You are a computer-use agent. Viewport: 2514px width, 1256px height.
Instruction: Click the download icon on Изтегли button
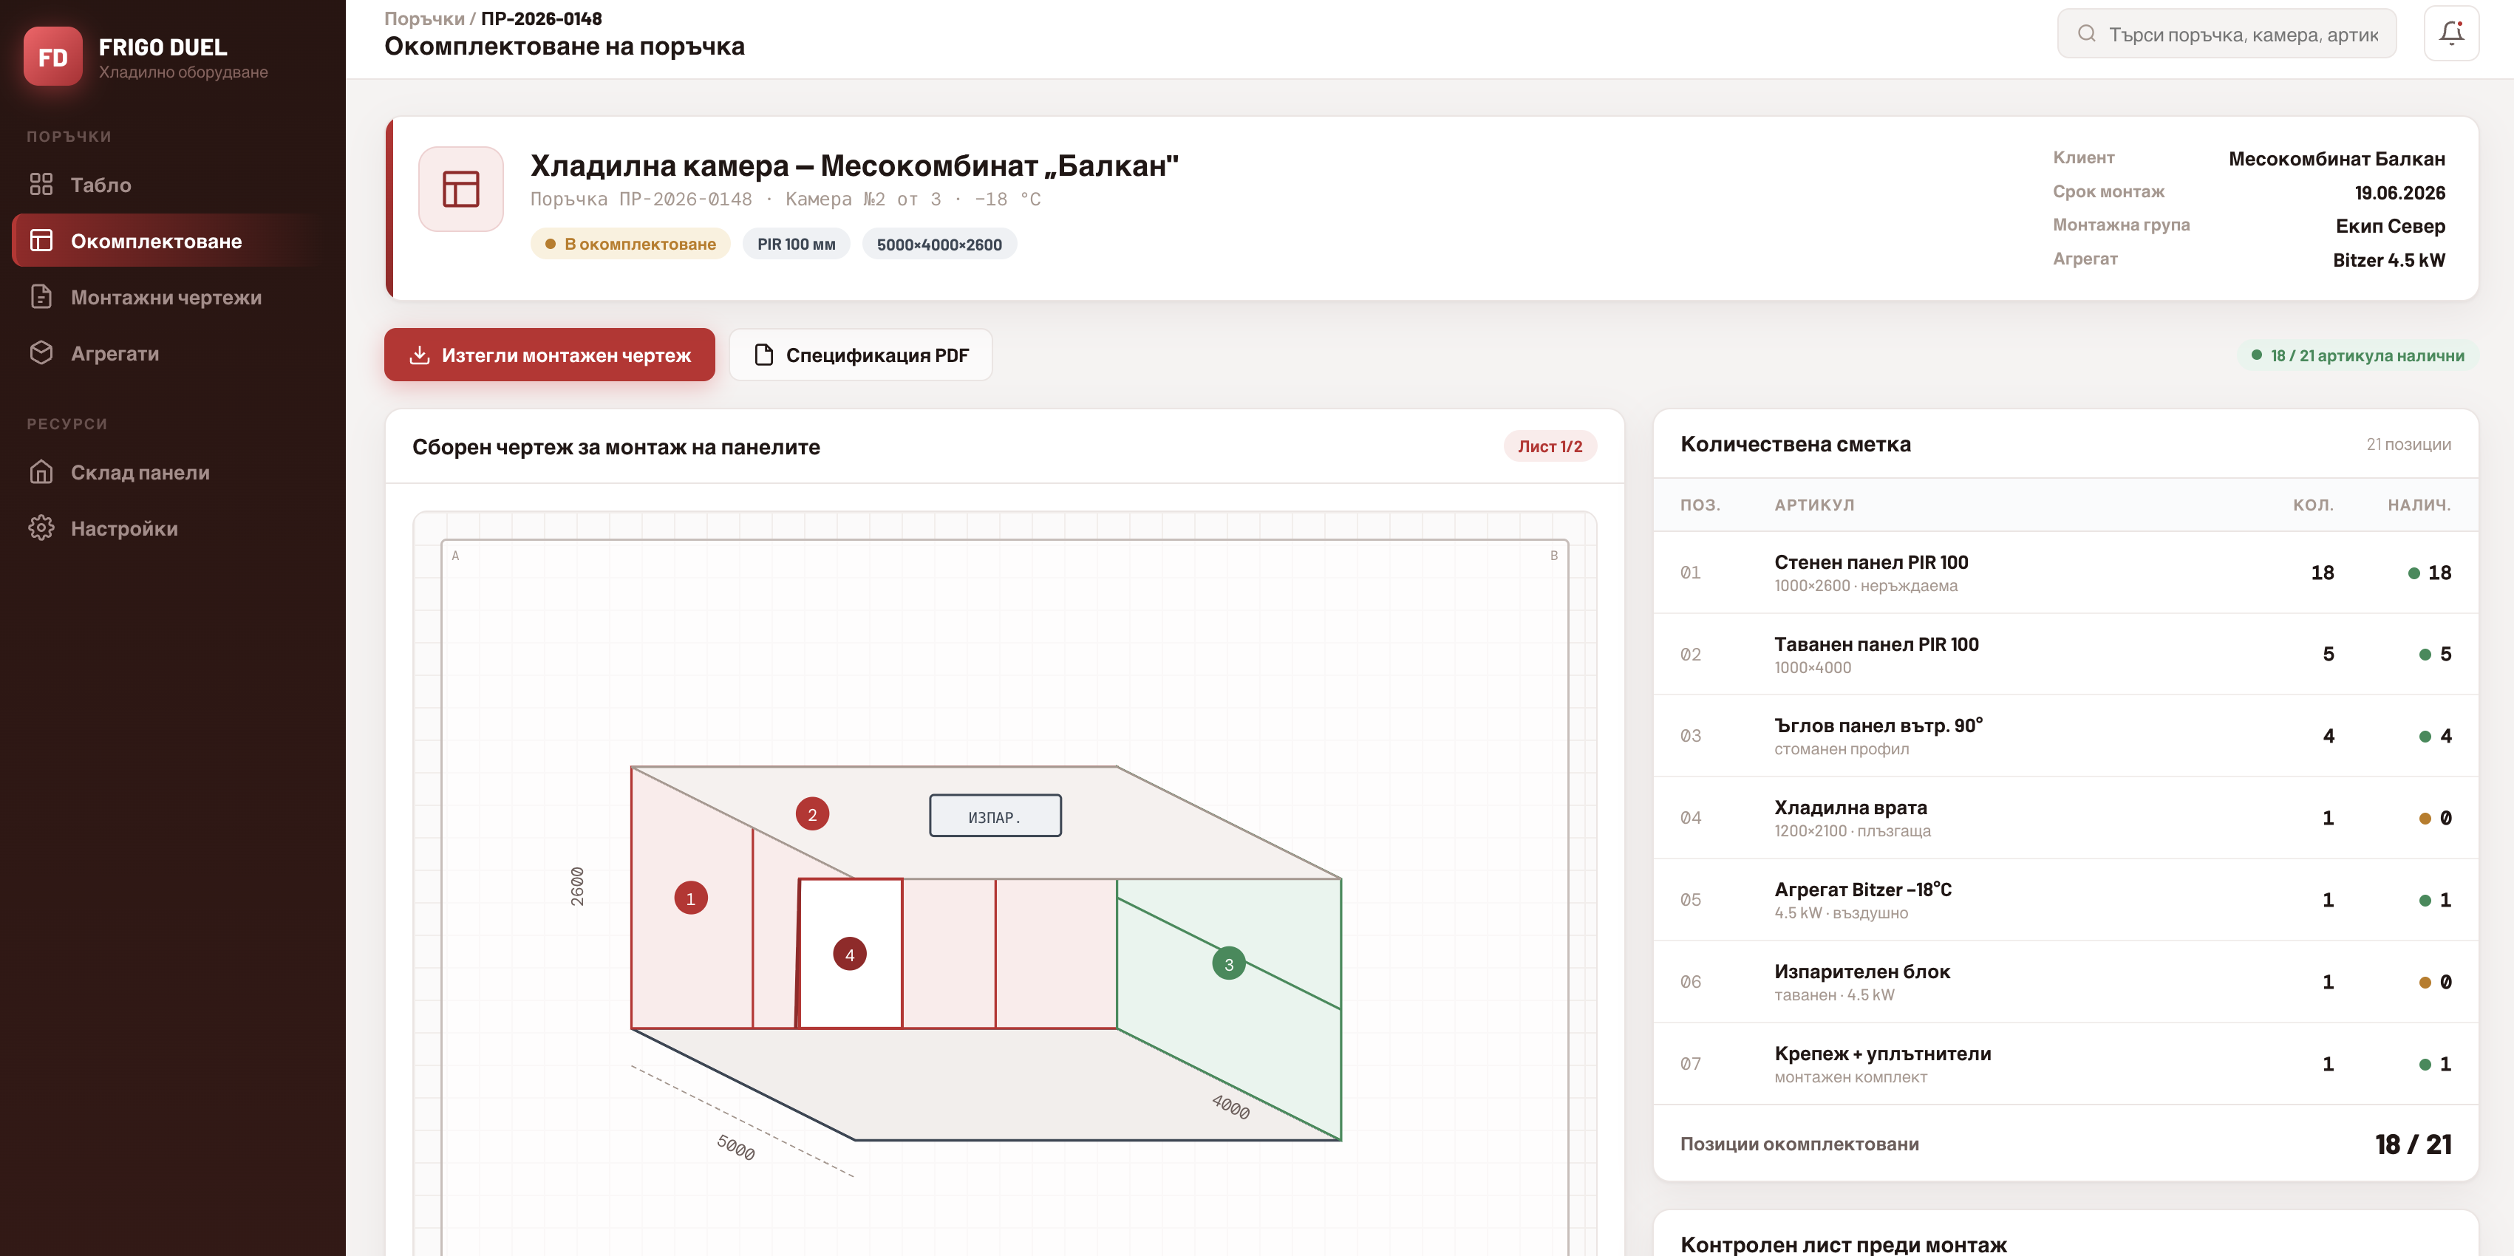click(420, 354)
